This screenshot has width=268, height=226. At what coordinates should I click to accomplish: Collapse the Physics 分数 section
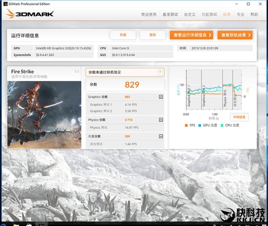pos(161,120)
